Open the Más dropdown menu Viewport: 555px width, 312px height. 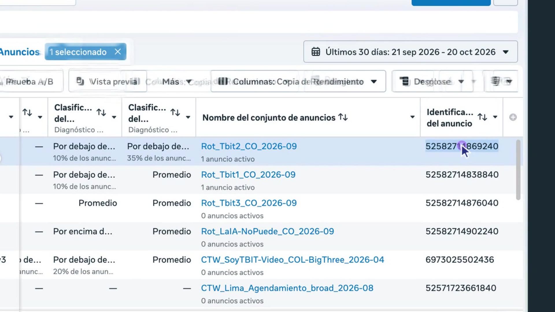pos(177,82)
